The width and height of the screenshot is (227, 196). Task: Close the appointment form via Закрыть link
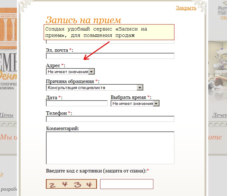(x=186, y=8)
